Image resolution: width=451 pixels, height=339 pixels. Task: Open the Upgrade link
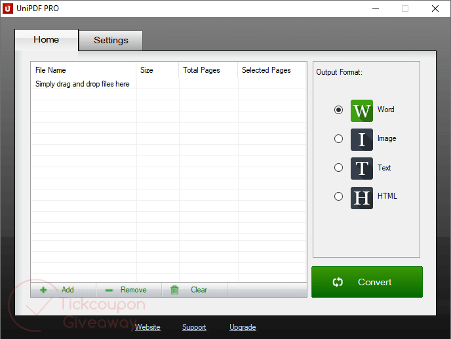(243, 327)
